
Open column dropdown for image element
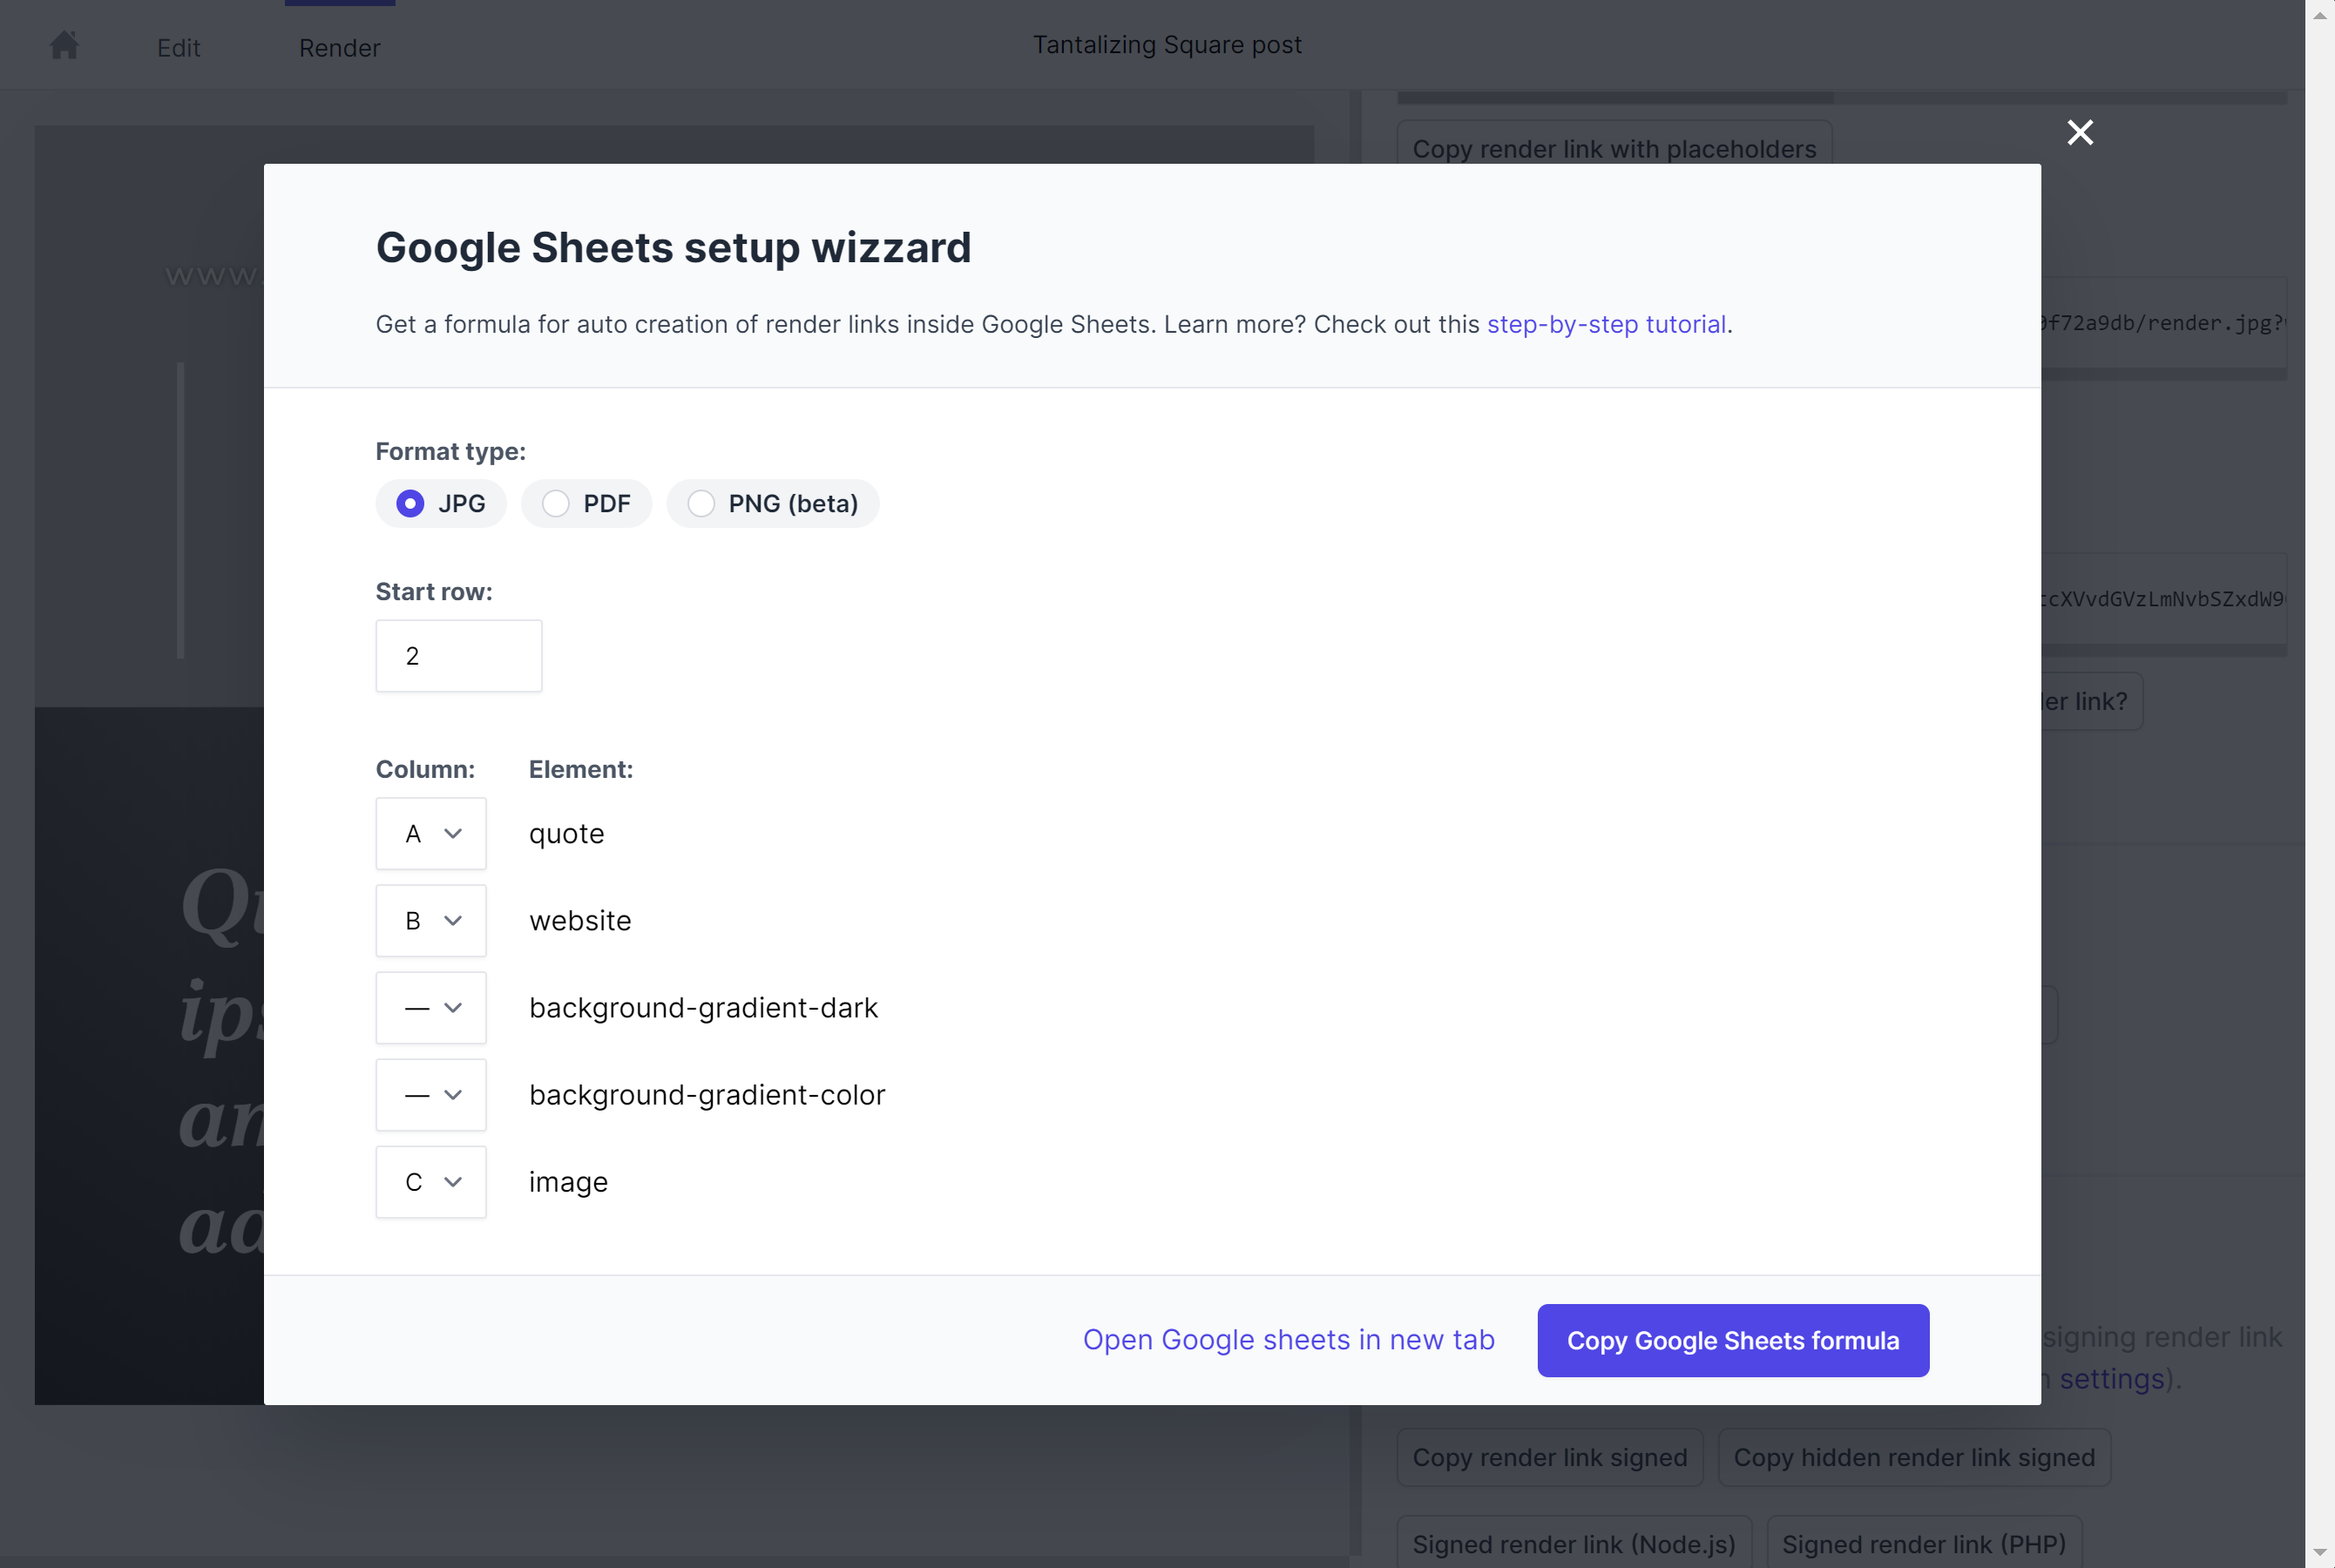pyautogui.click(x=431, y=1181)
